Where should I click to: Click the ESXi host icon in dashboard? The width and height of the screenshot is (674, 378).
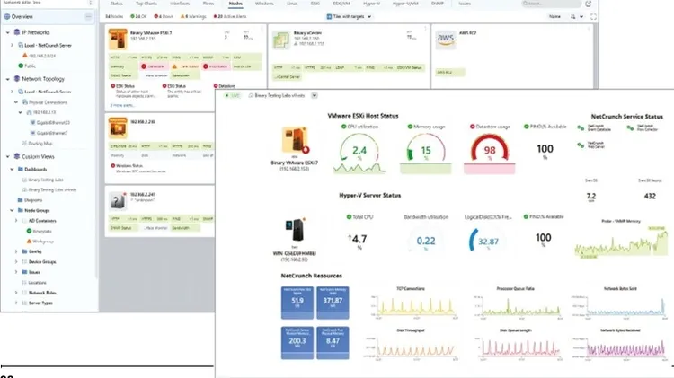pyautogui.click(x=295, y=140)
